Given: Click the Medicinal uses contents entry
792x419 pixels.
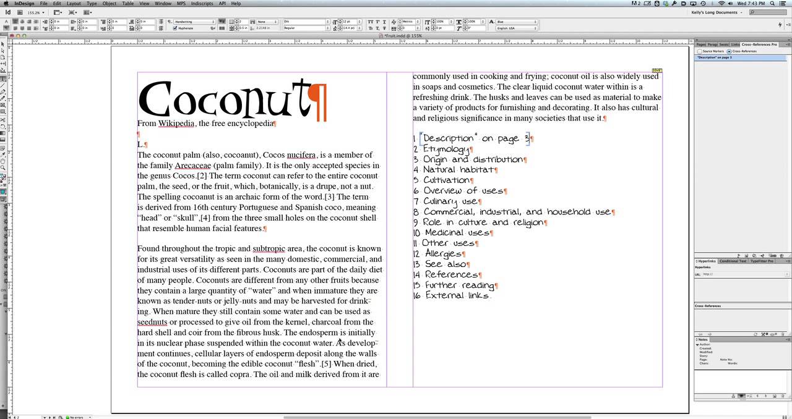Looking at the screenshot, I should click(x=457, y=232).
